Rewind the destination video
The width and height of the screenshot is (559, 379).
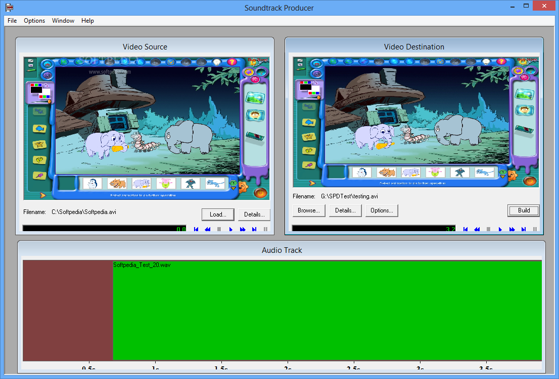477,229
